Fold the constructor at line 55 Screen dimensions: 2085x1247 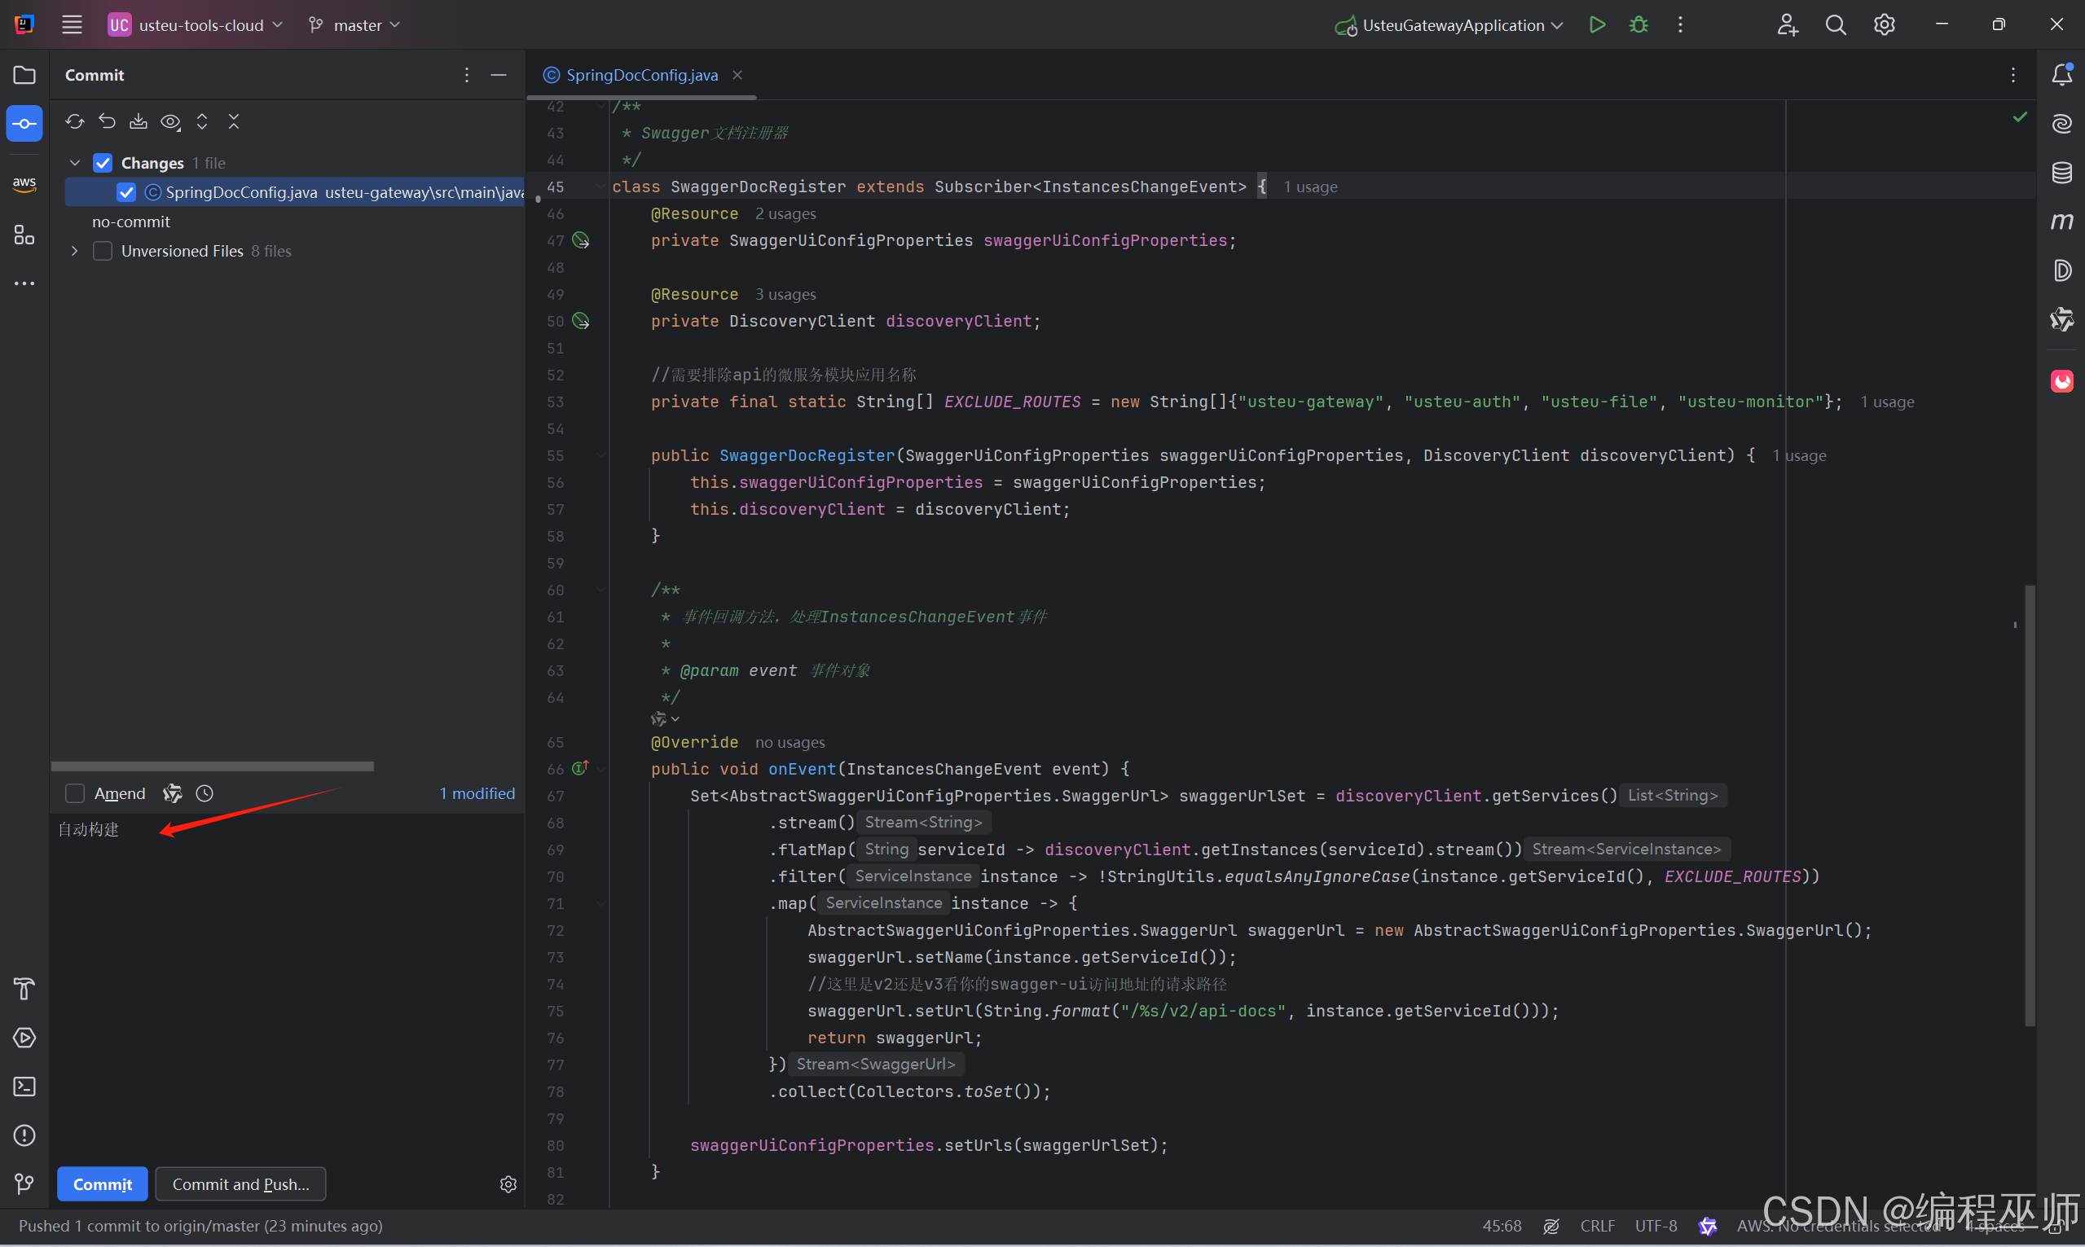[600, 455]
